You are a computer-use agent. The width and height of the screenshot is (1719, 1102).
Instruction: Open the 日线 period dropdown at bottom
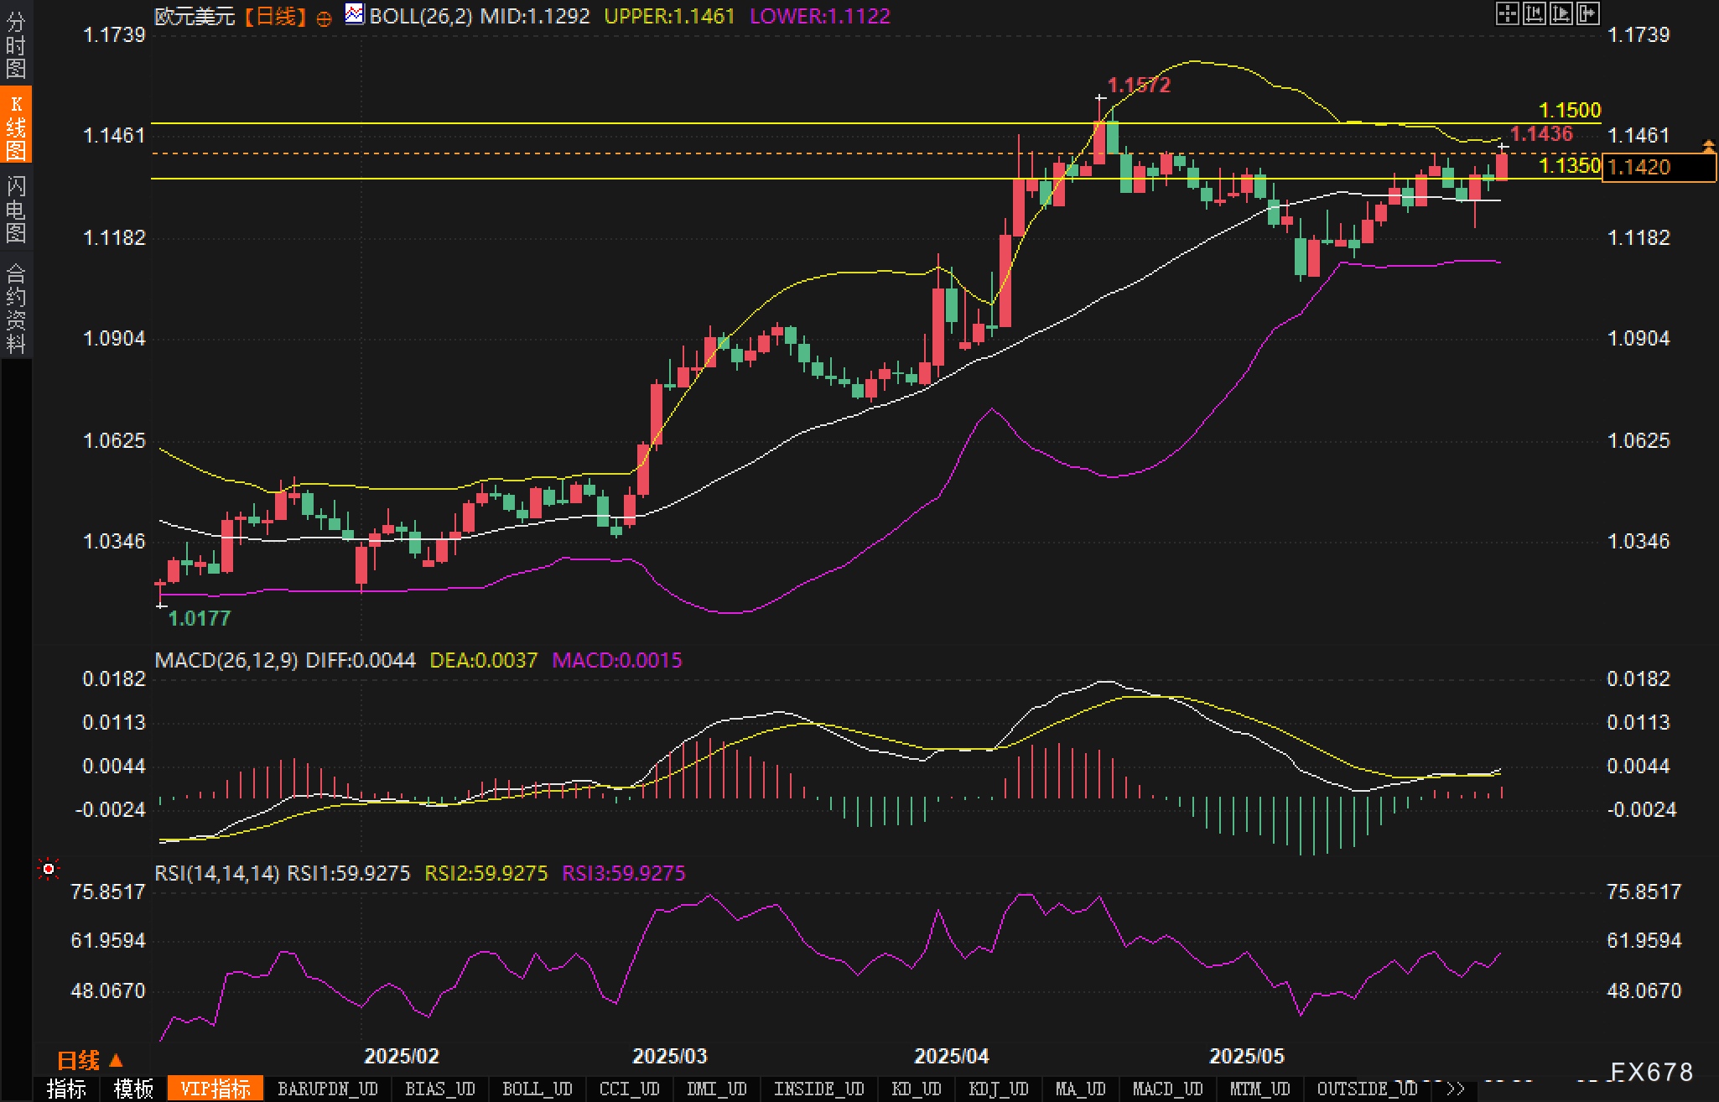tap(89, 1061)
